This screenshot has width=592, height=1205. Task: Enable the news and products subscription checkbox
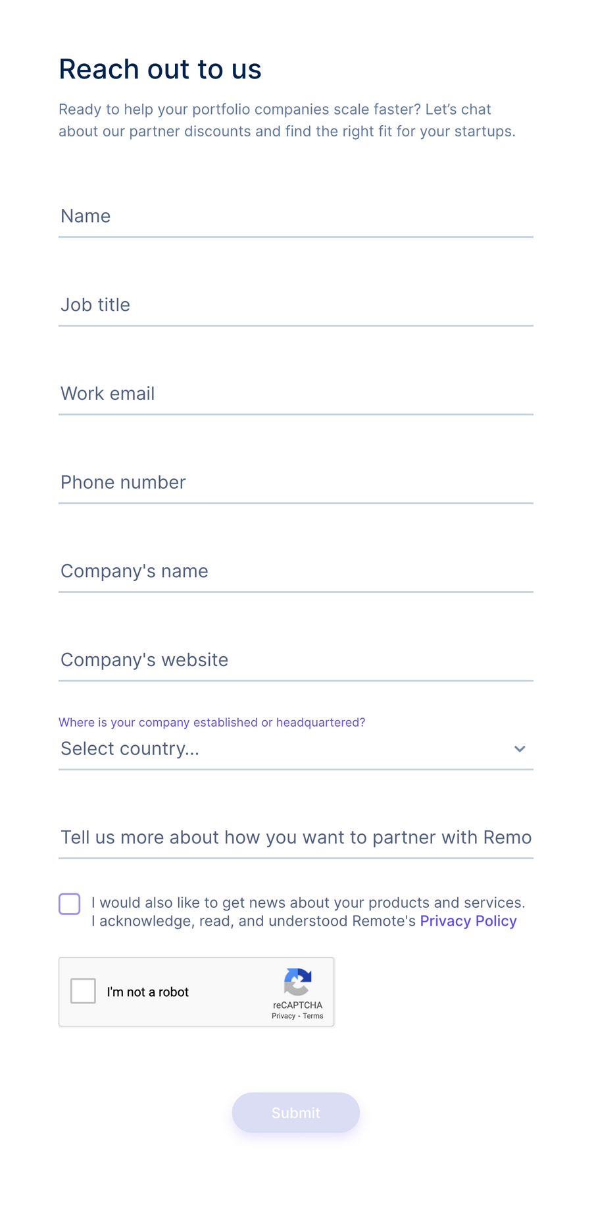tap(69, 903)
